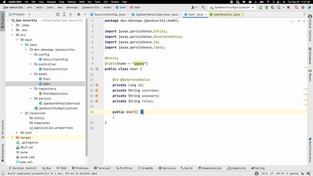313x176 pixels.
Task: Open Services tool window
Action: pos(167,168)
